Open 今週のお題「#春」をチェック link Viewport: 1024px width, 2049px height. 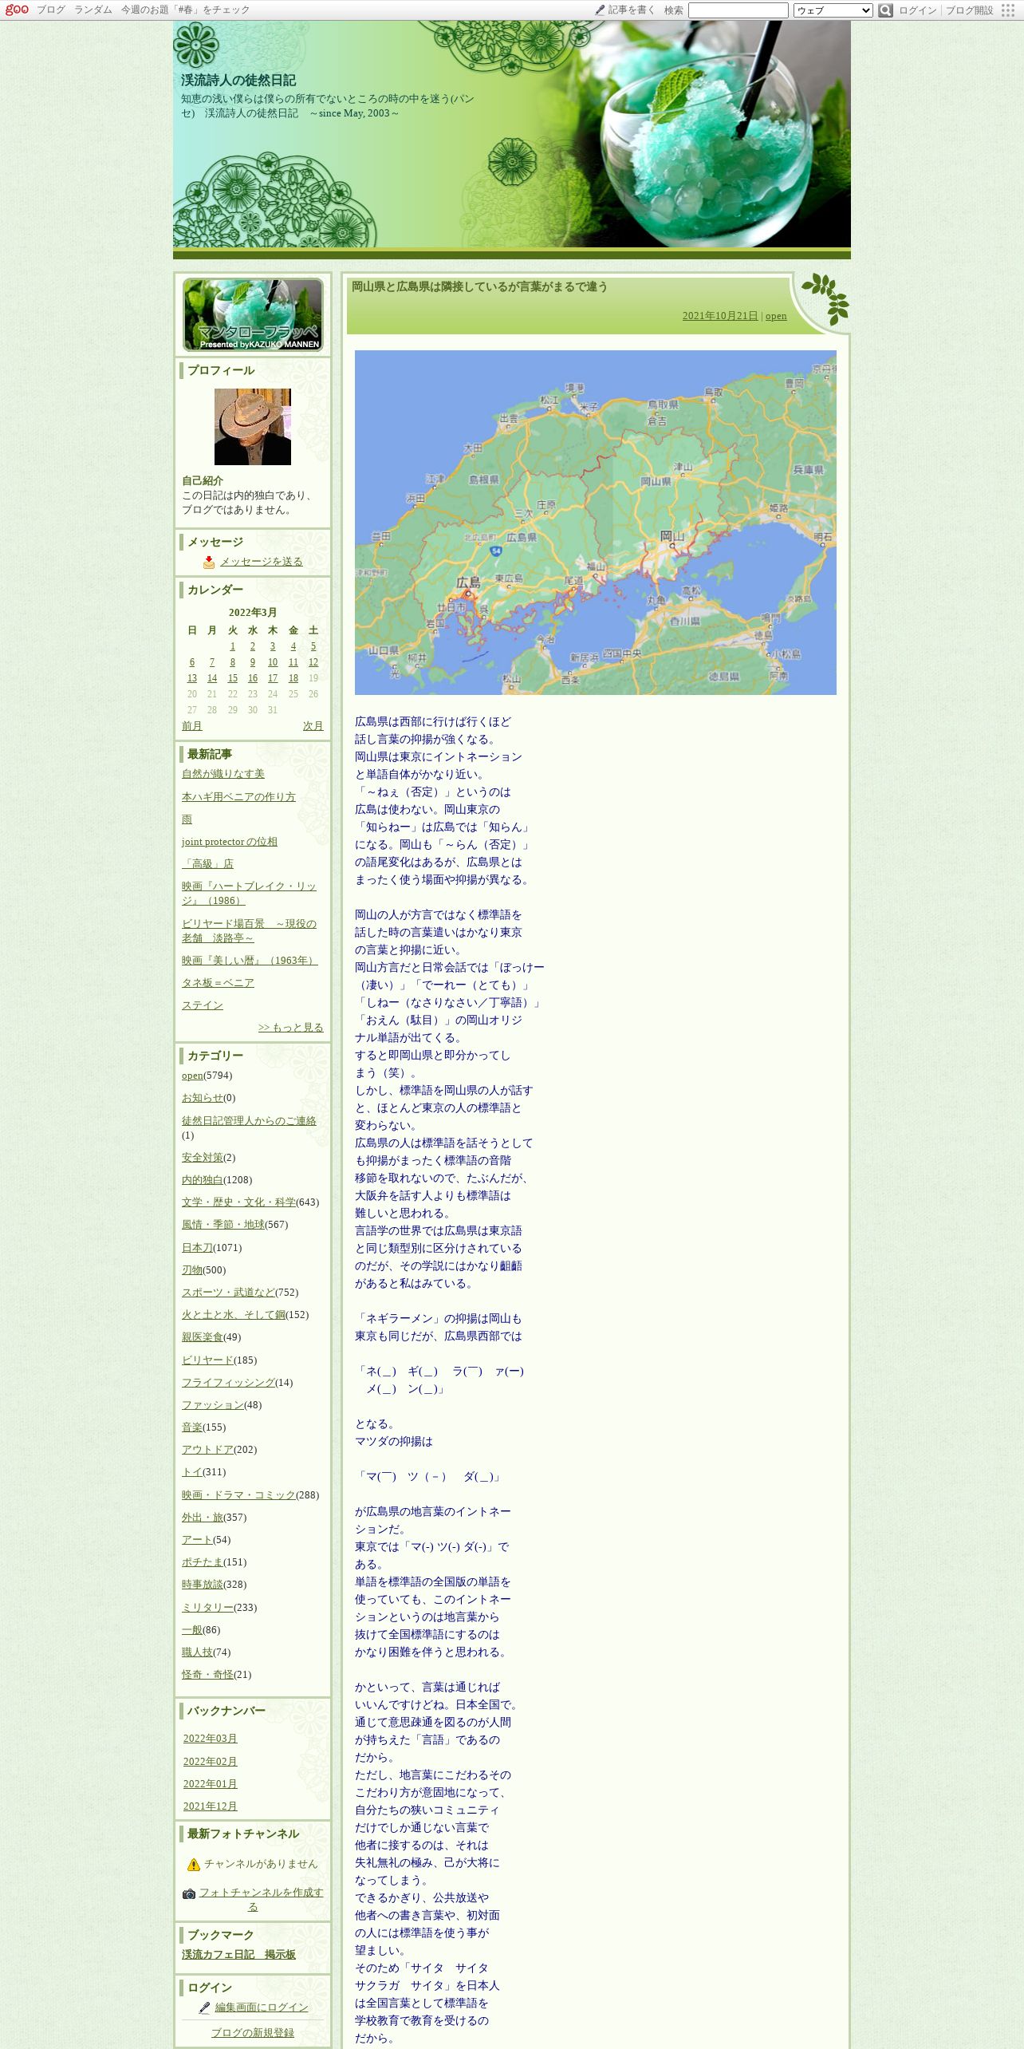click(185, 10)
